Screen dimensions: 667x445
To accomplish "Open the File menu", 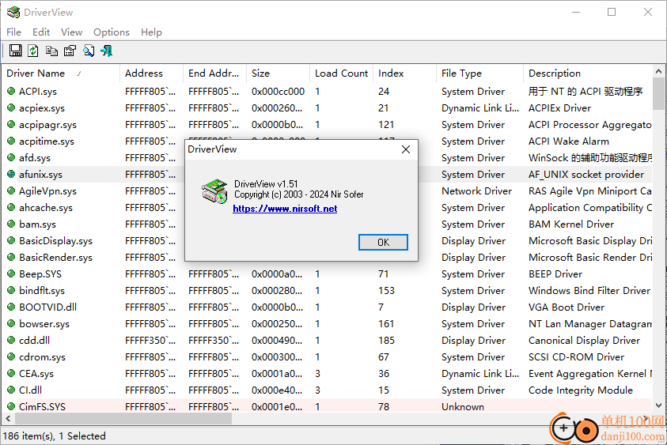I will pos(13,32).
